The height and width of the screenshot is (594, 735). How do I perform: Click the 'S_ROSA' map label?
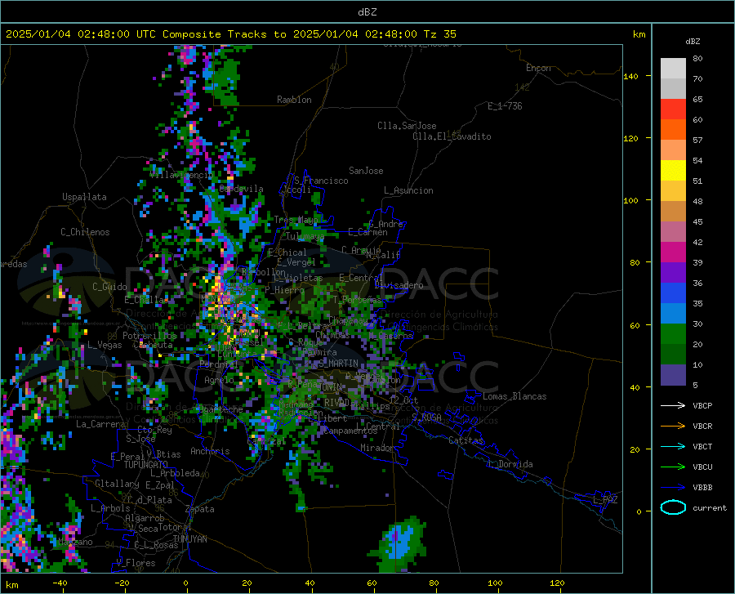(426, 418)
